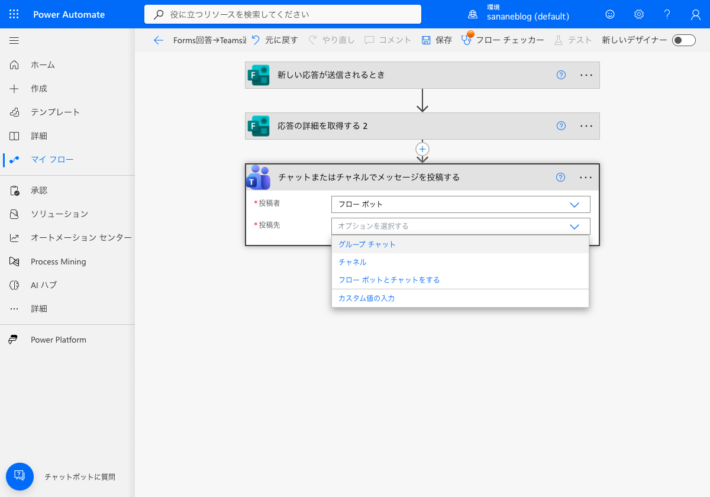This screenshot has height=497, width=710.
Task: Click the Teams icon on the message action
Action: (259, 177)
